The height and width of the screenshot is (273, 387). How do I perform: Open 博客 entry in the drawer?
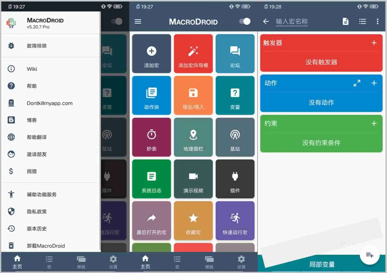tap(51, 120)
